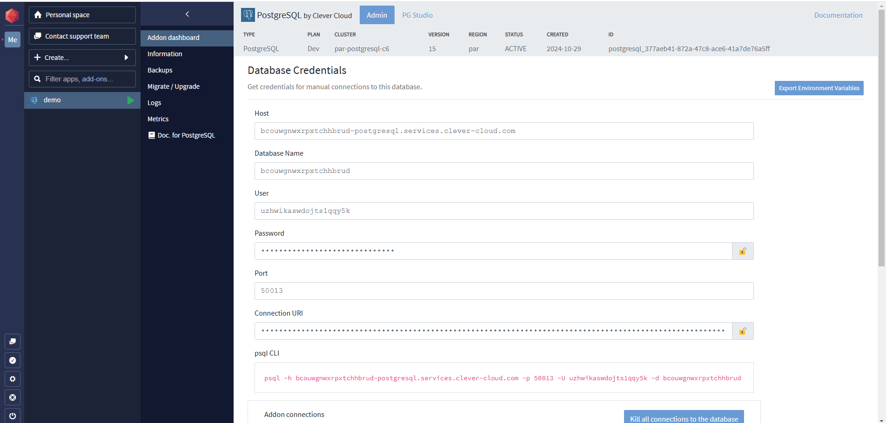Click the psql CLI command text

click(x=503, y=378)
